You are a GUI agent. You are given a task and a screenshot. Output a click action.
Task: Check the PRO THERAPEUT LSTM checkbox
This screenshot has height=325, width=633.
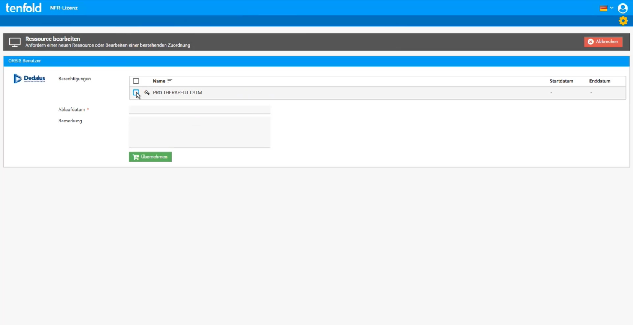click(x=136, y=92)
